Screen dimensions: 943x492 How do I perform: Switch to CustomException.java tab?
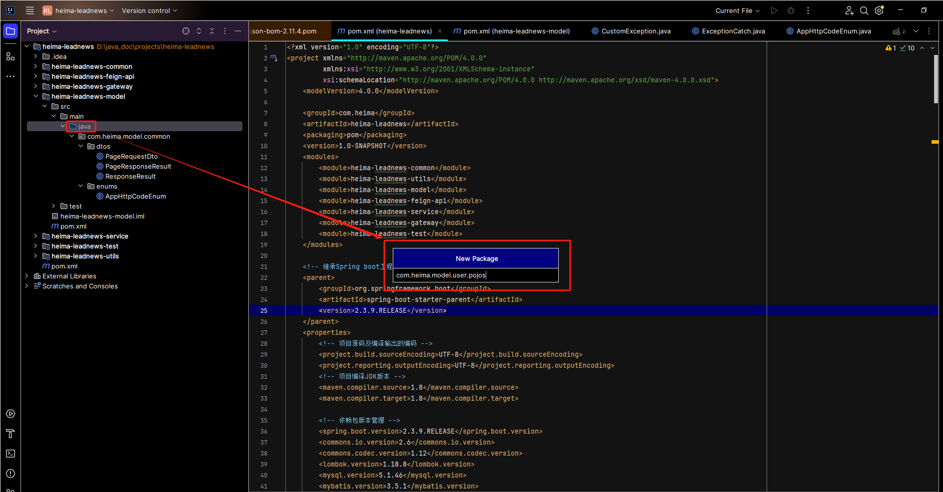point(631,31)
